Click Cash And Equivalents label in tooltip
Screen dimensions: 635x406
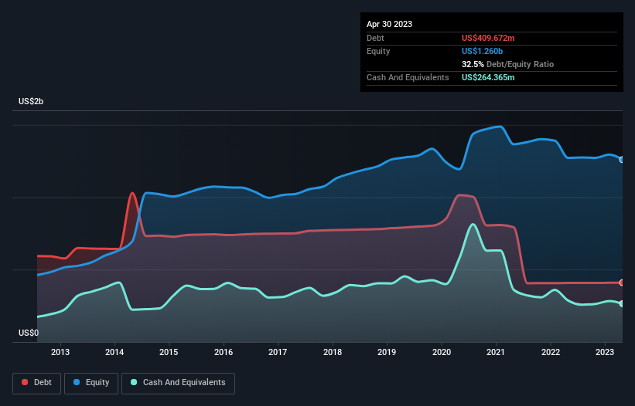tap(408, 77)
